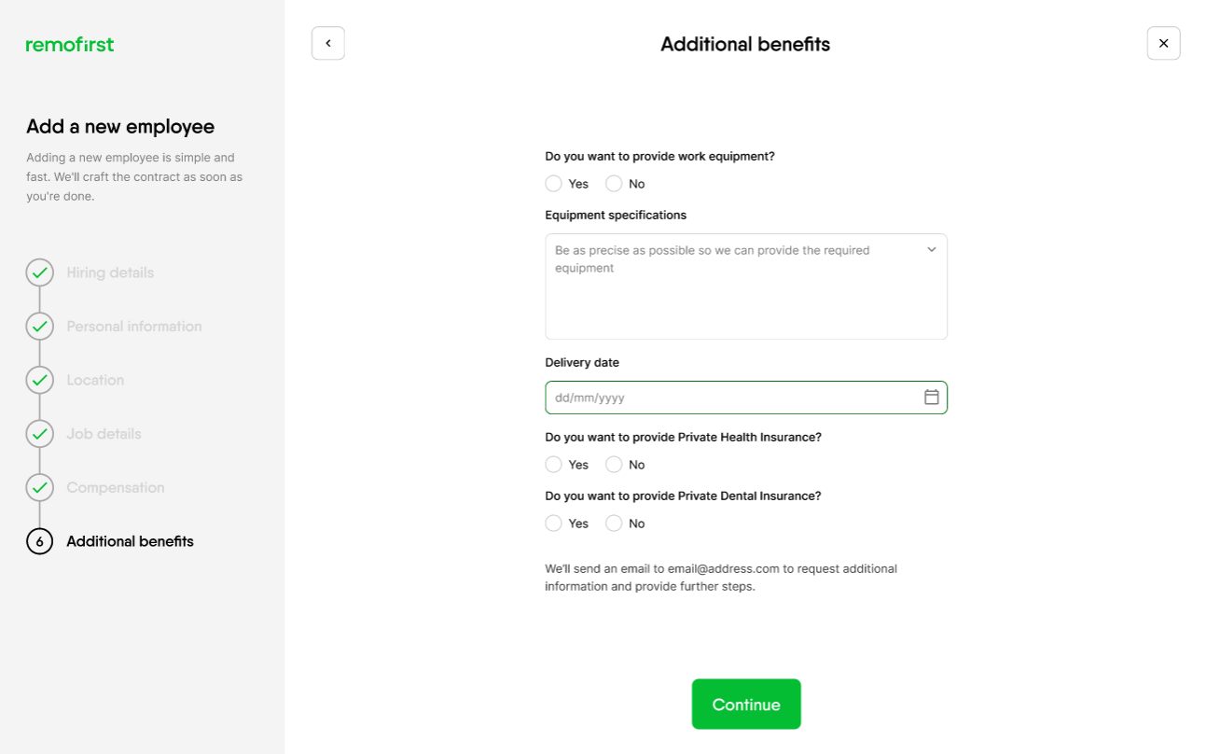The height and width of the screenshot is (754, 1206).
Task: Click the green Continue button
Action: pos(746,705)
